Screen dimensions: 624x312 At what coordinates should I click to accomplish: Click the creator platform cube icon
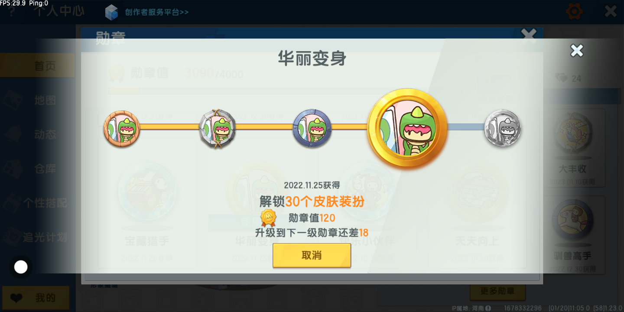point(112,12)
